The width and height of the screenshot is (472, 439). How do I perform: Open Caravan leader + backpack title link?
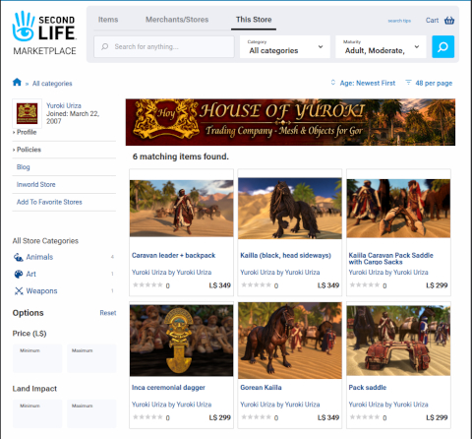(173, 255)
